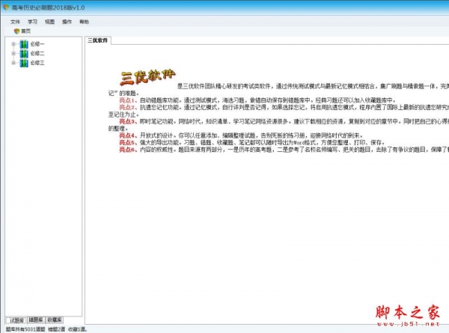Open the 操作 menu

(x=67, y=22)
